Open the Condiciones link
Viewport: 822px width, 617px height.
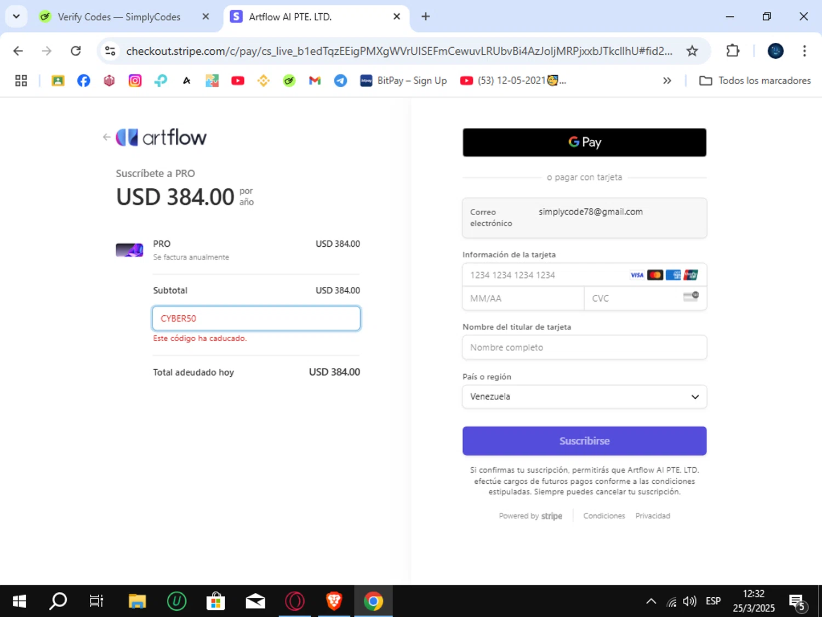604,516
